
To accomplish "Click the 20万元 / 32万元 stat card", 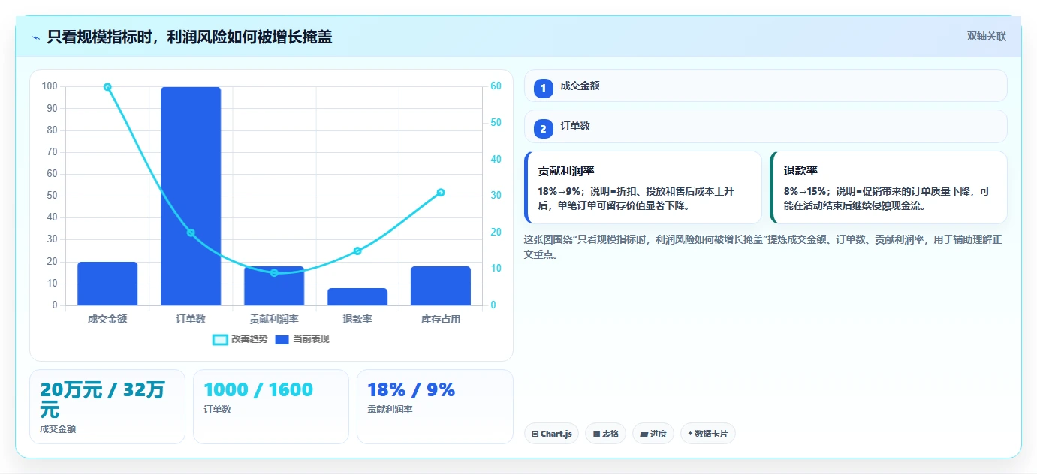I will click(107, 406).
